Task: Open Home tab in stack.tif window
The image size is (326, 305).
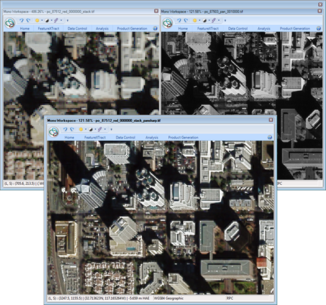Action: pyautogui.click(x=25, y=29)
